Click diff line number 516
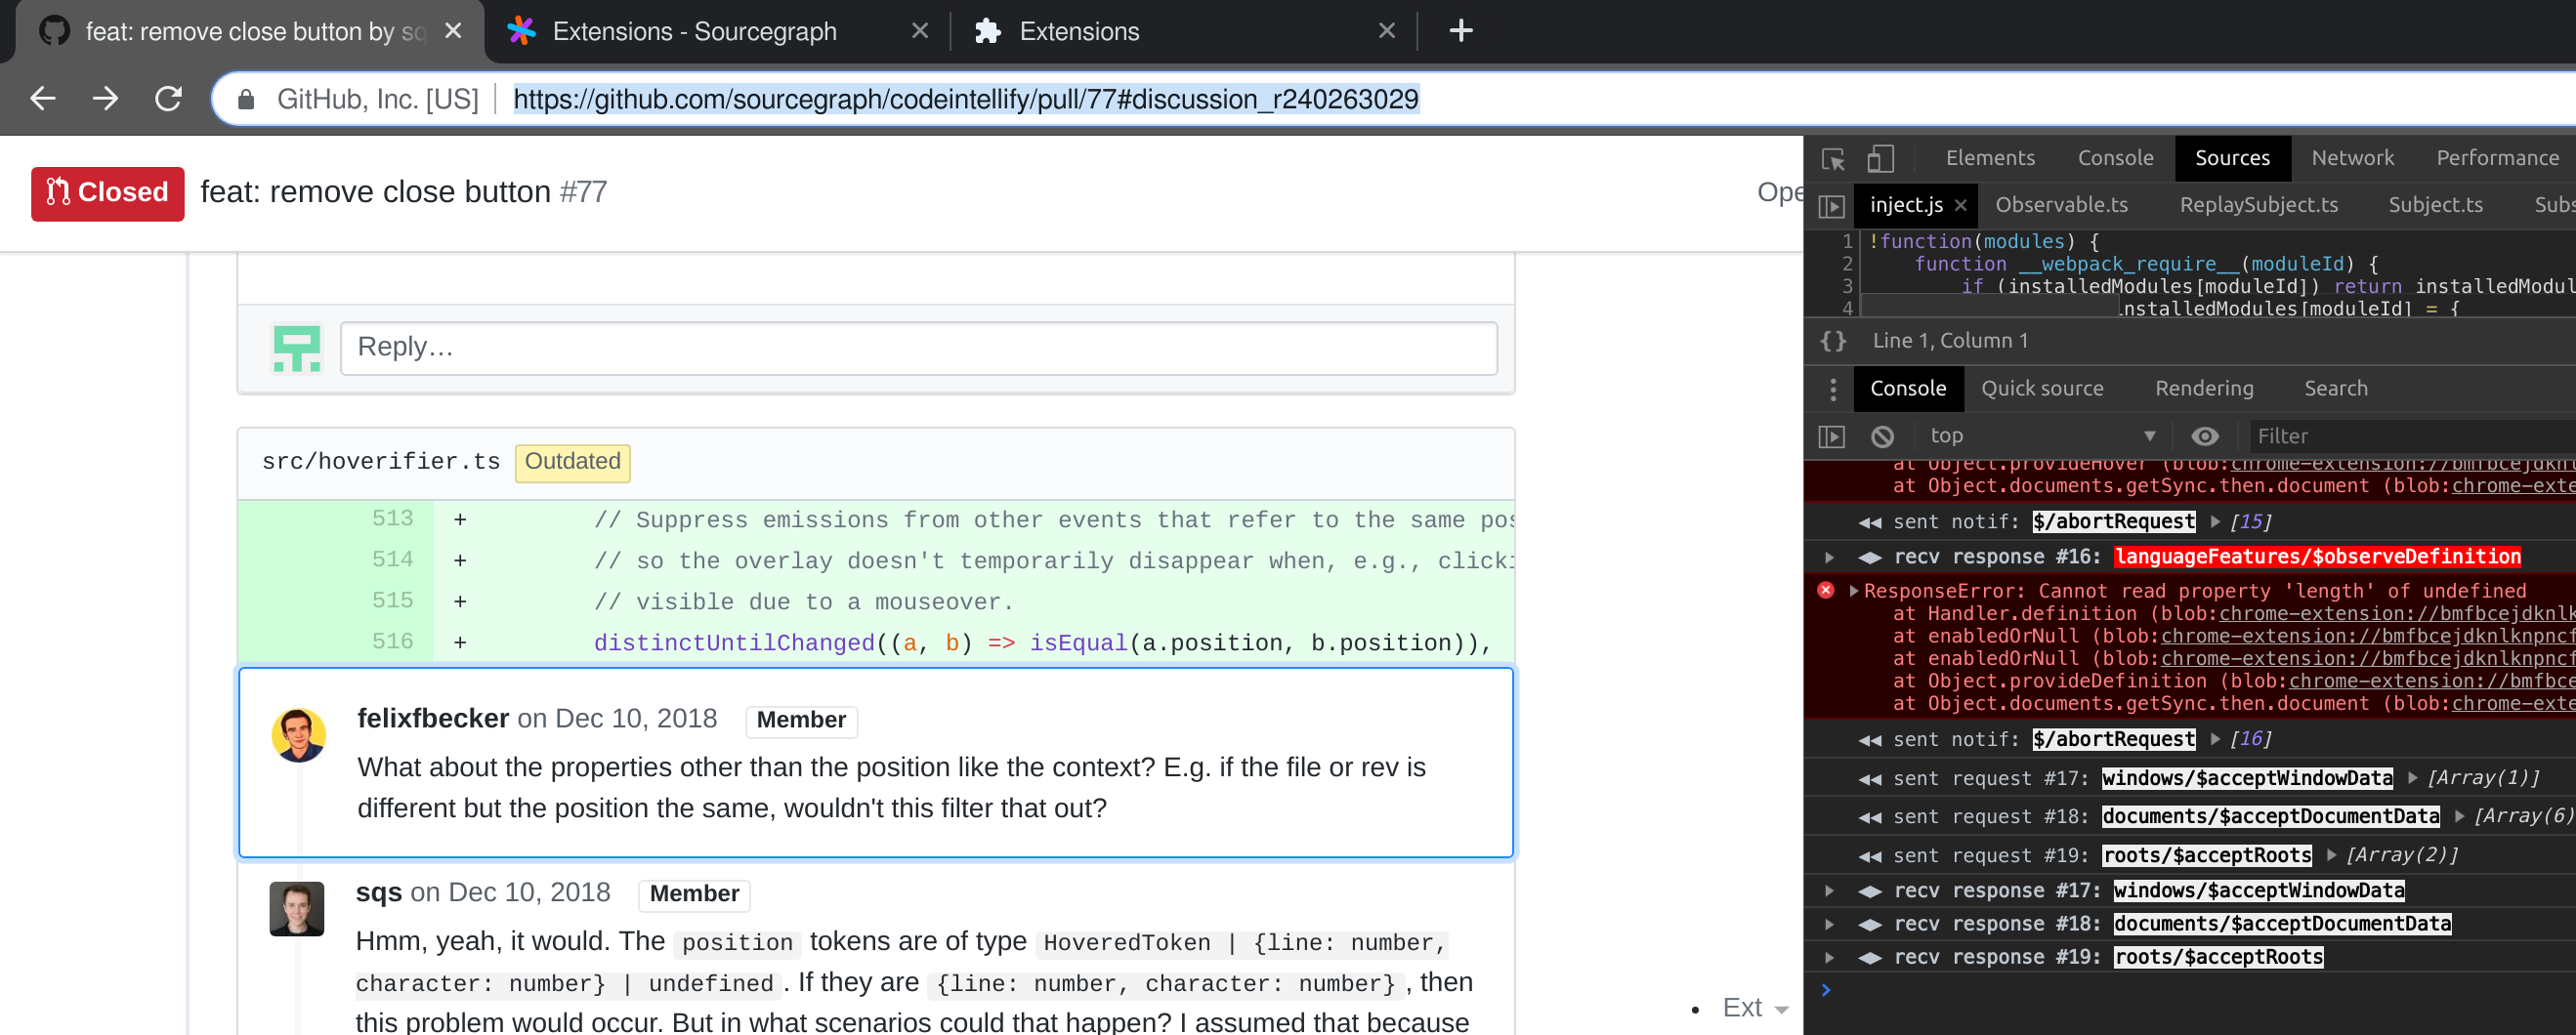The image size is (2576, 1035). [392, 641]
